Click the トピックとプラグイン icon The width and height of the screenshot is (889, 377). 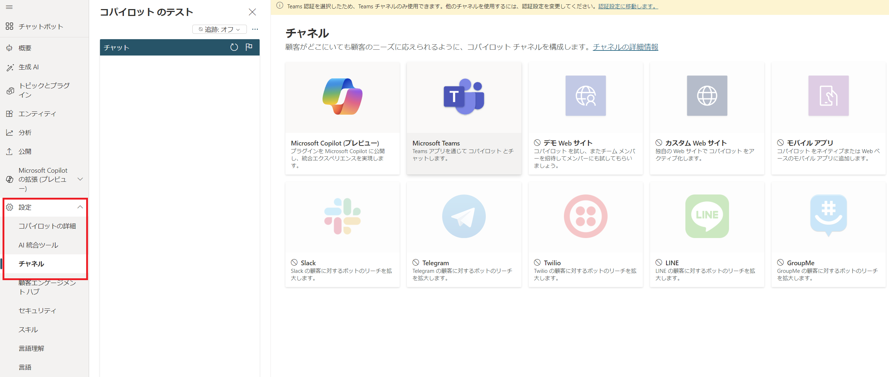point(10,91)
